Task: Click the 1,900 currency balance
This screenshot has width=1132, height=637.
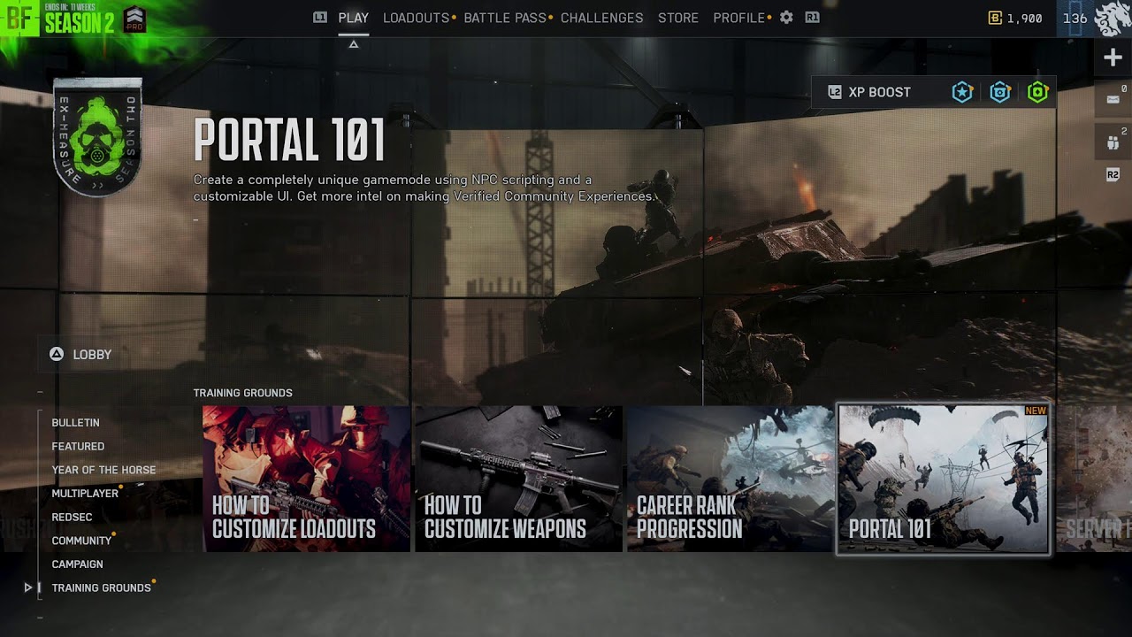Action: [x=1024, y=18]
